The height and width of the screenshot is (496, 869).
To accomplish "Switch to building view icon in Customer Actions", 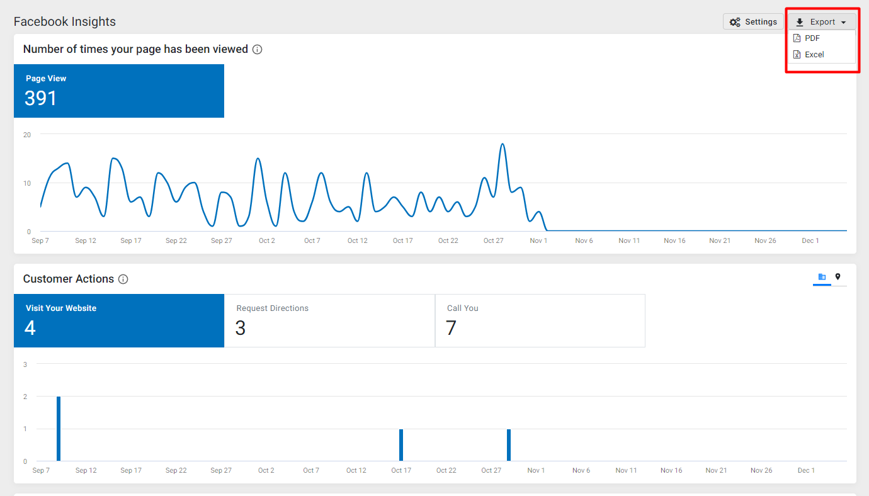I will (x=822, y=277).
